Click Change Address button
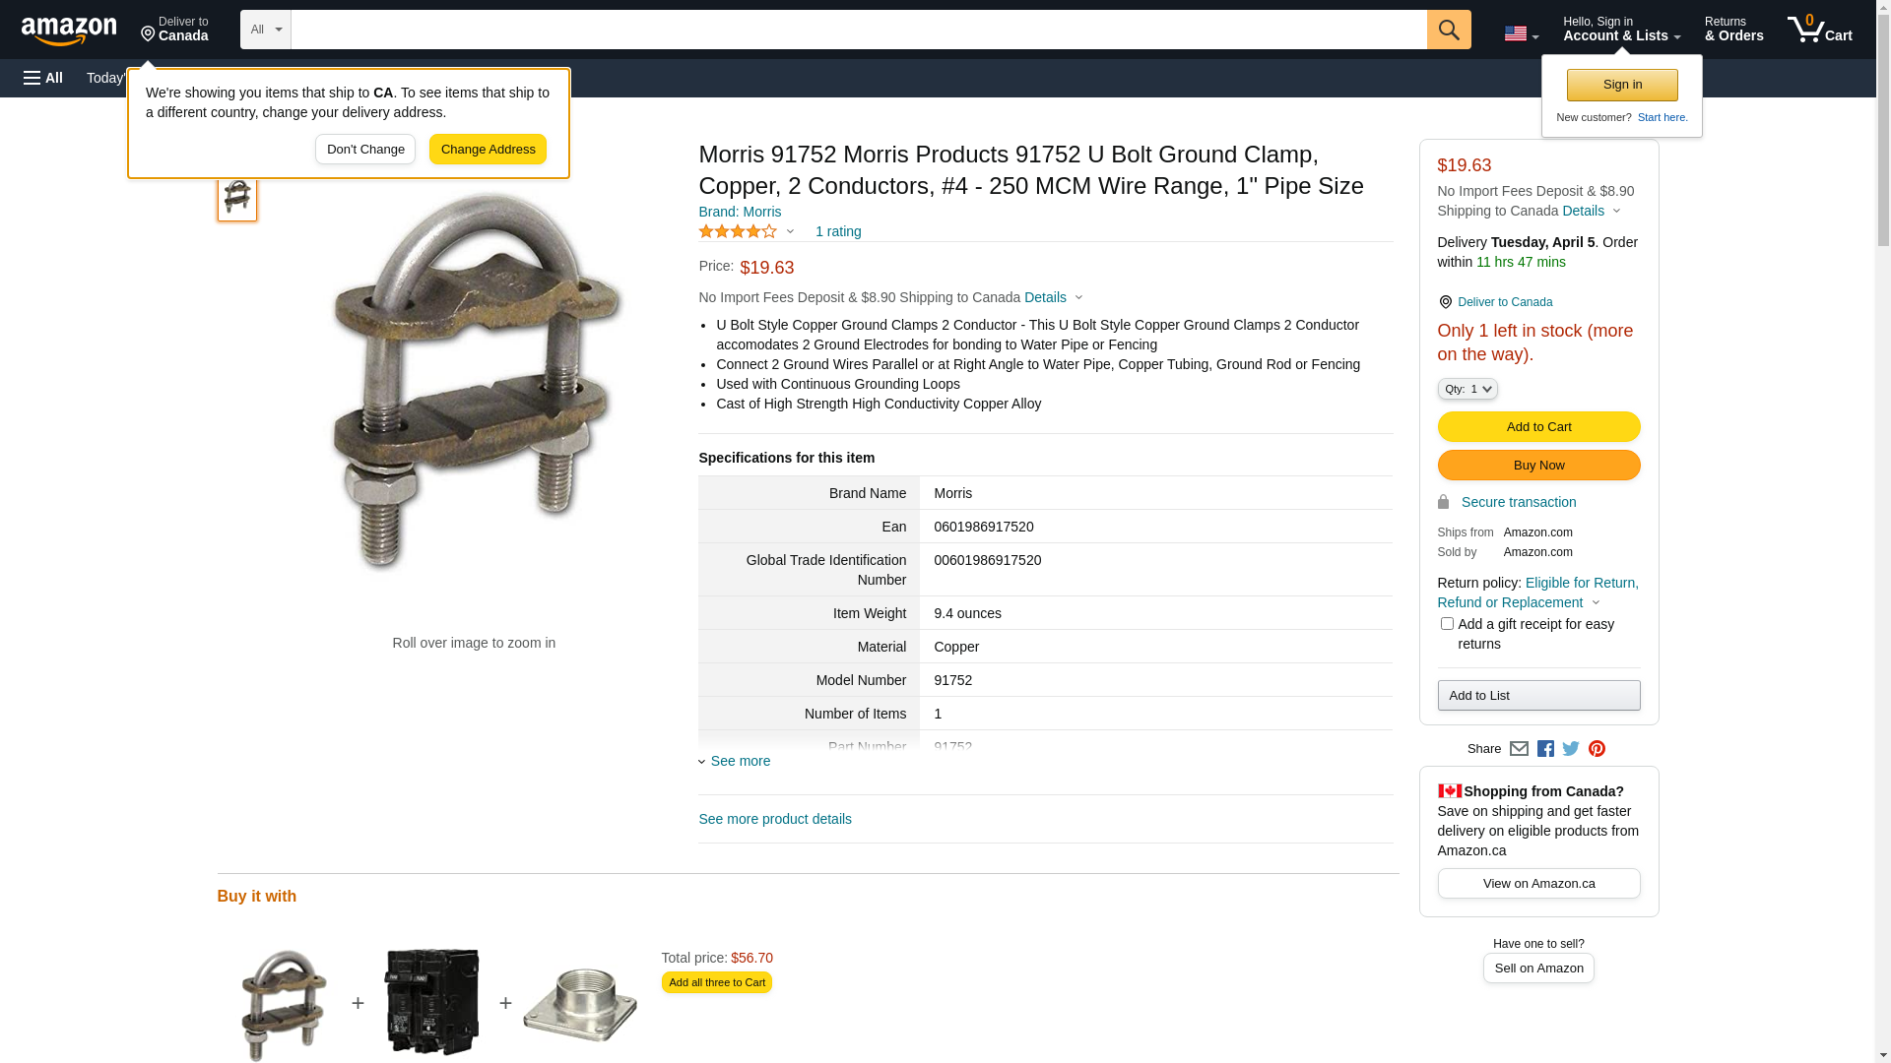 point(488,150)
